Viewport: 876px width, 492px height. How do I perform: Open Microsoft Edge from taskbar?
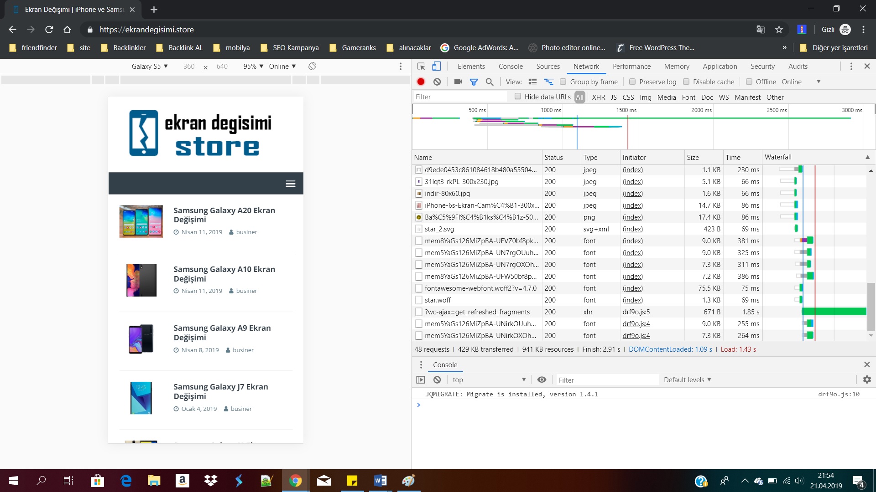click(x=126, y=481)
